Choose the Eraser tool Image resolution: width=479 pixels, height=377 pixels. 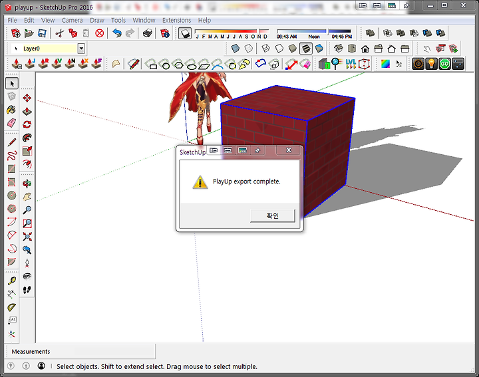[x=11, y=123]
